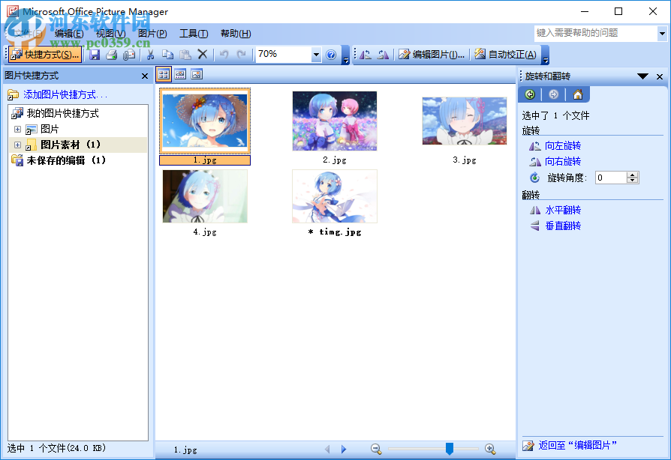Click the 水平翻转 flip horizontal link
This screenshot has width=671, height=460.
point(564,210)
